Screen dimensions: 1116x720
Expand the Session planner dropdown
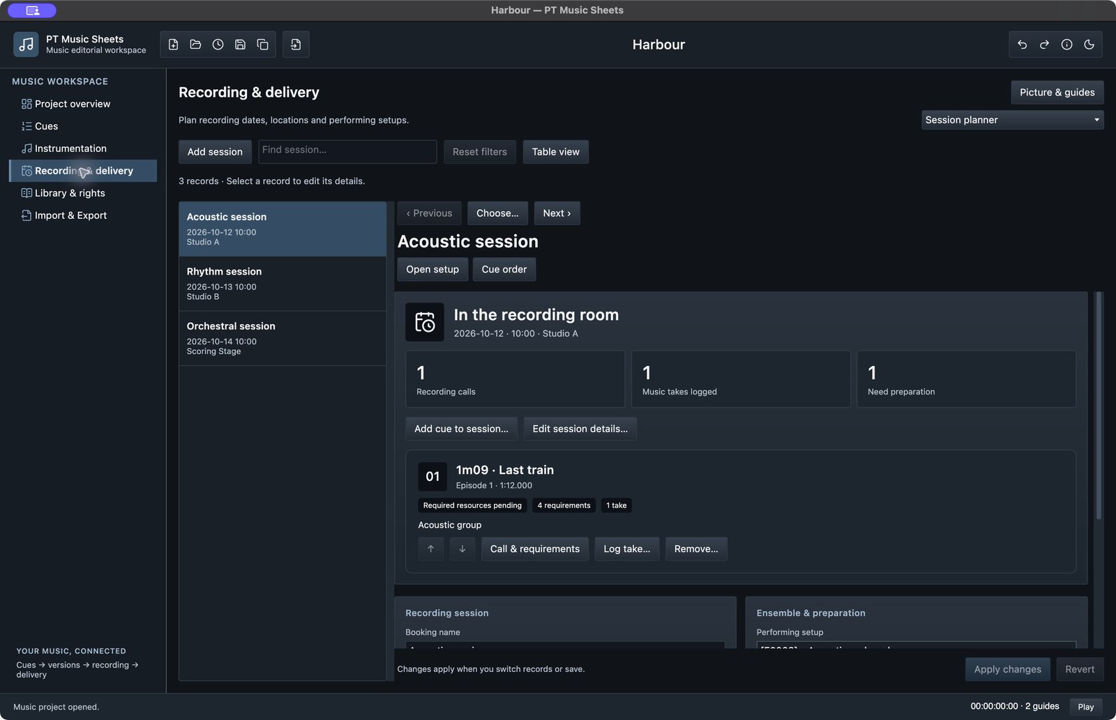[x=1012, y=120]
